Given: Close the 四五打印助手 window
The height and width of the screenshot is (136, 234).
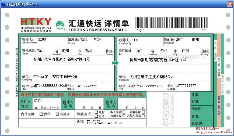Looking at the screenshot, I should 230,4.
